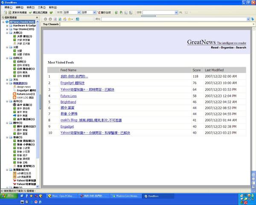Open the first-ranked feed link with score 118

coord(74,76)
